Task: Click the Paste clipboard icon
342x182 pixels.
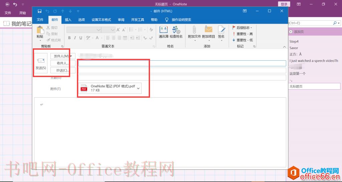Action: coord(40,30)
